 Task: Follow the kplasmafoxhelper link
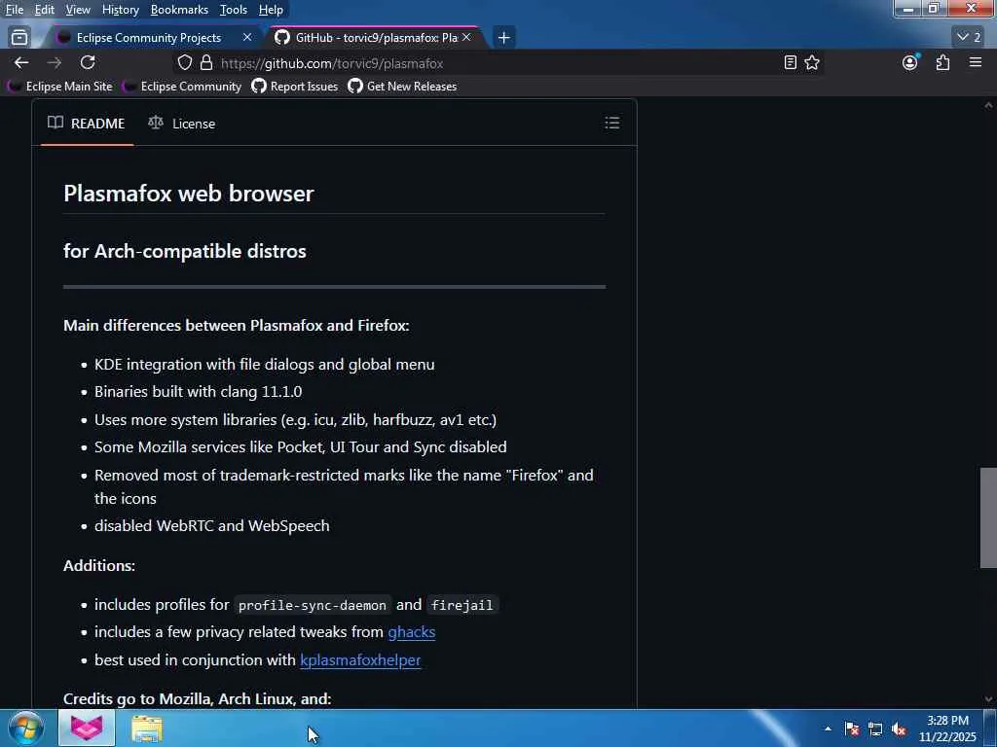(360, 660)
